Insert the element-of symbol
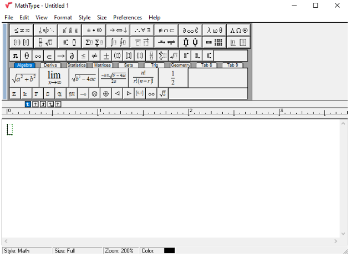Screen dimensions: 351x257 (x=49, y=56)
